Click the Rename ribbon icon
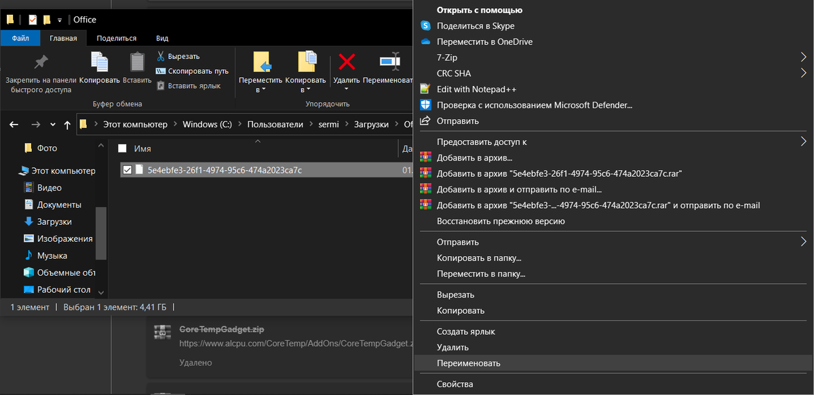814x395 pixels. tap(389, 62)
